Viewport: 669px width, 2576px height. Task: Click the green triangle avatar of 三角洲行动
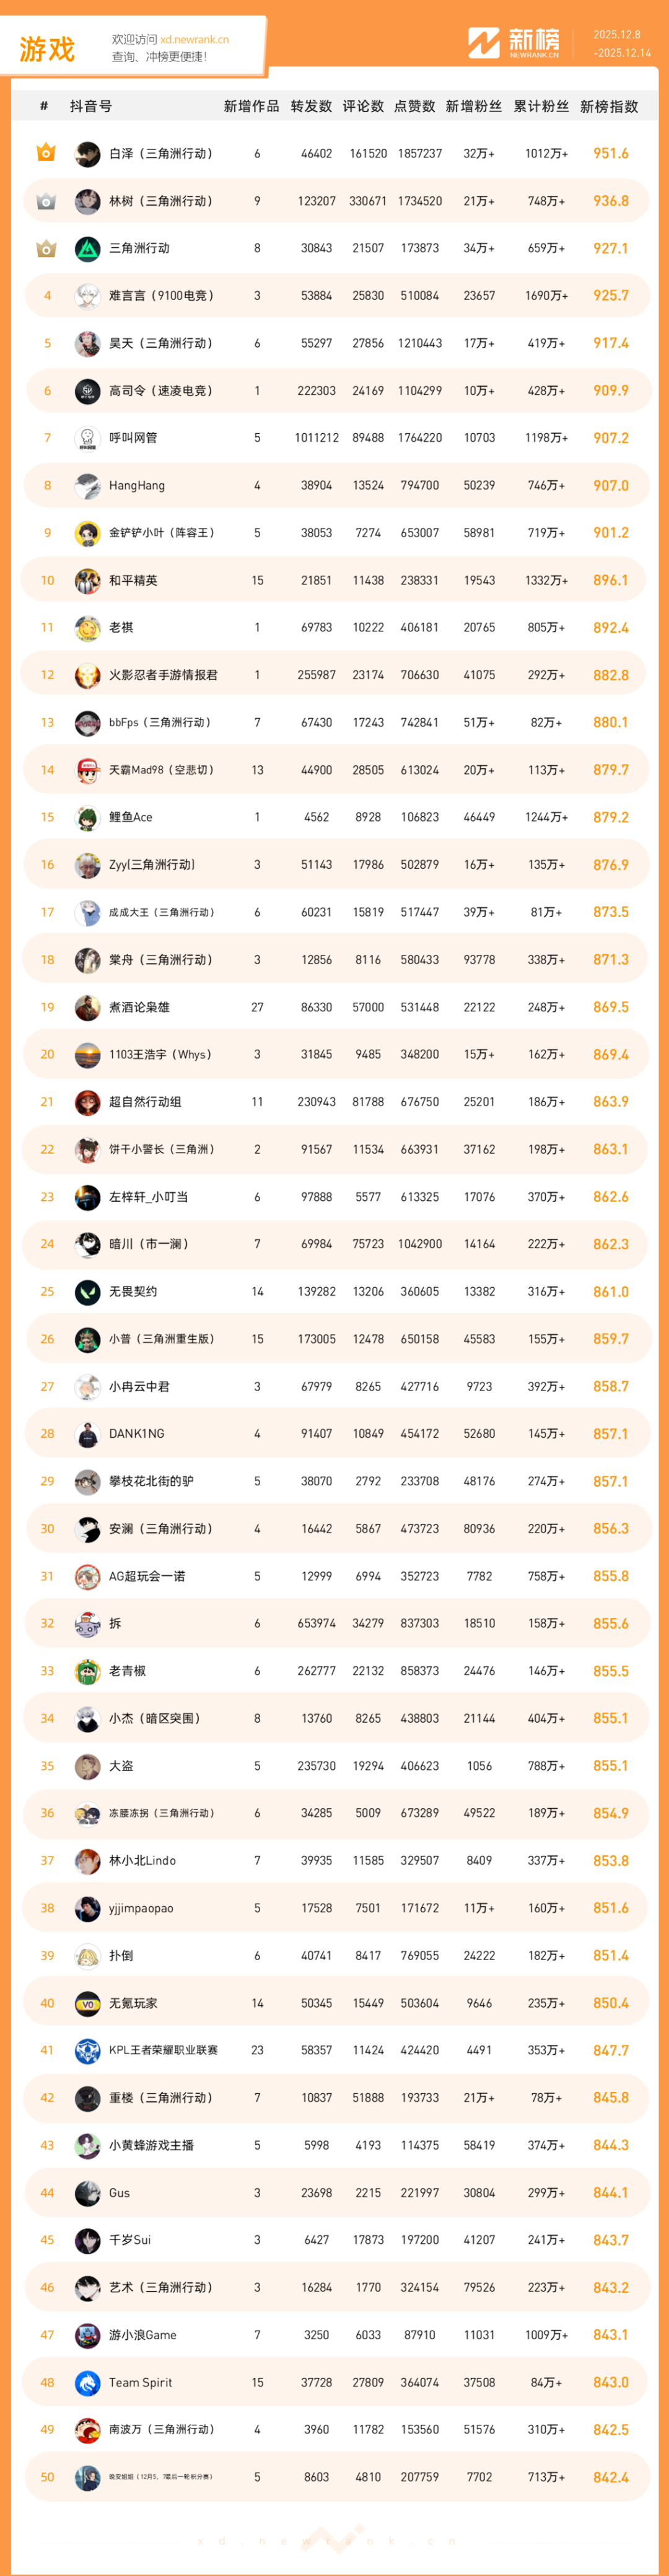pos(88,248)
